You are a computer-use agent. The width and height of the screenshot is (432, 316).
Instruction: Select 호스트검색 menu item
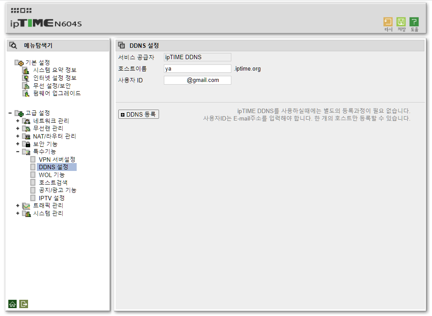tap(53, 182)
